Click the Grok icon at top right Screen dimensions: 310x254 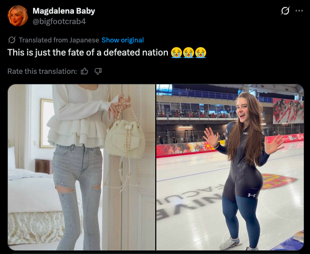coord(285,10)
